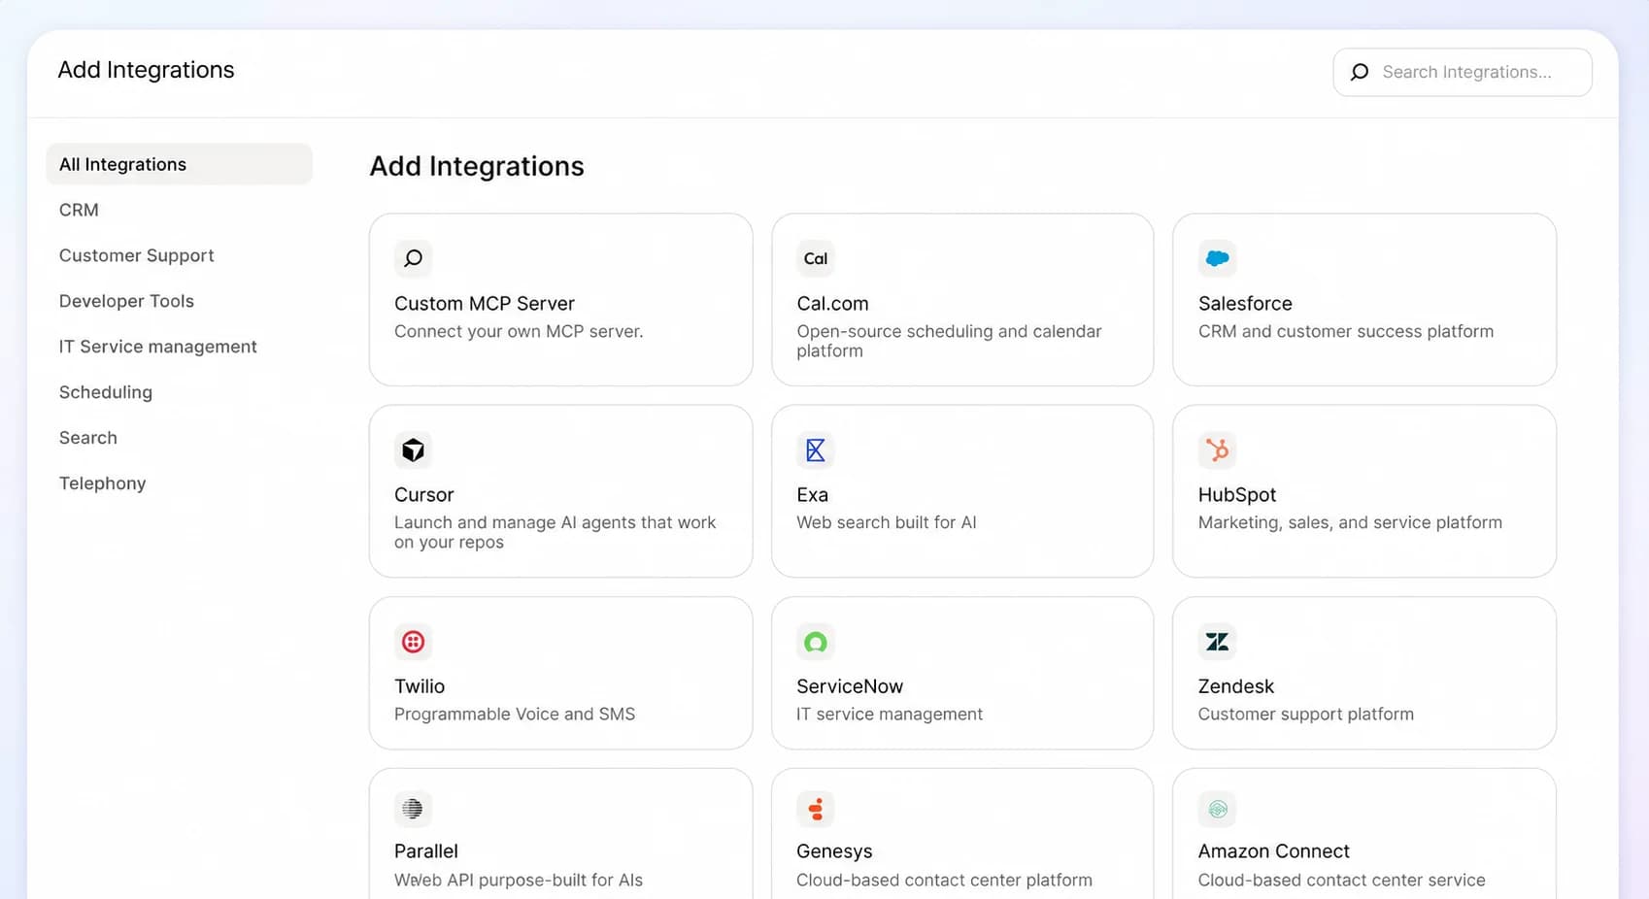Image resolution: width=1649 pixels, height=899 pixels.
Task: Click 'Customer support platform' description text
Action: [1306, 715]
